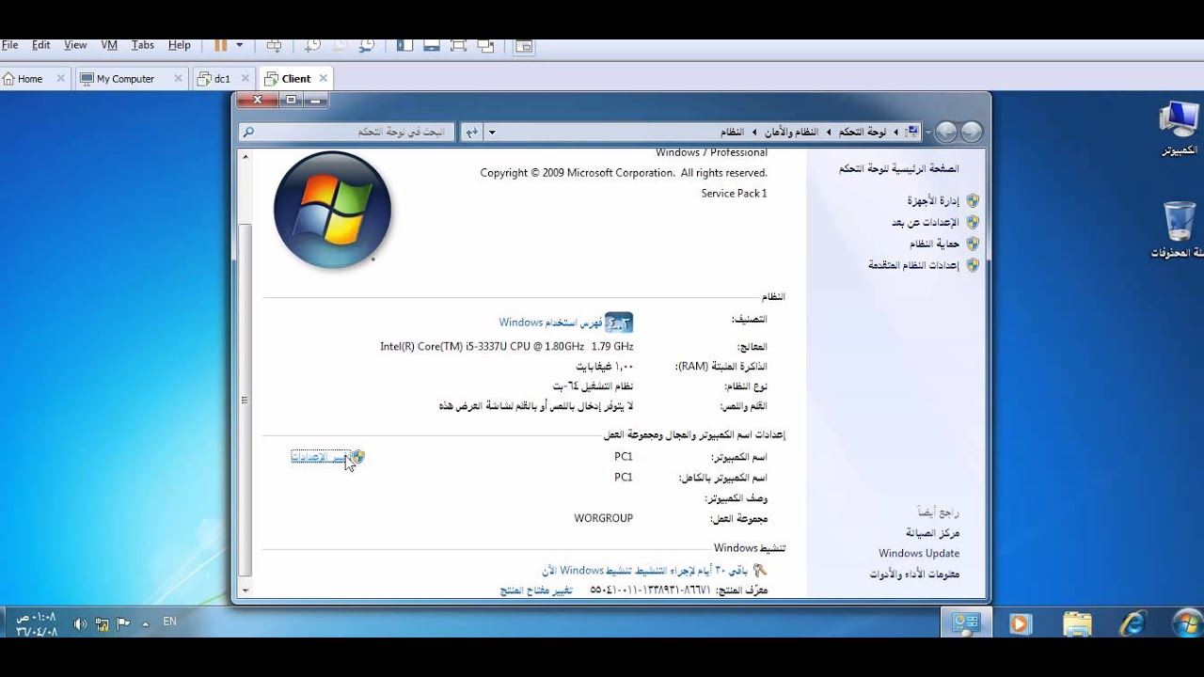Click the Experience Index rating badge icon
The width and height of the screenshot is (1204, 677).
[x=619, y=323]
